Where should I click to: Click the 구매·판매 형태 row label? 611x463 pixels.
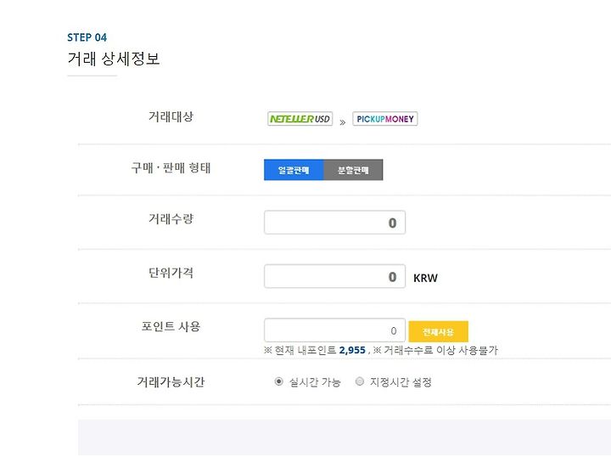(171, 167)
